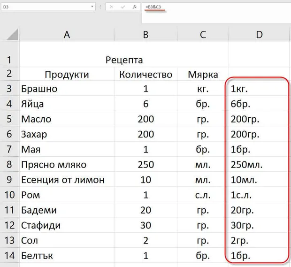Open the Name Box dropdown arrow
Screen dimensions: 291x267
tap(92, 7)
